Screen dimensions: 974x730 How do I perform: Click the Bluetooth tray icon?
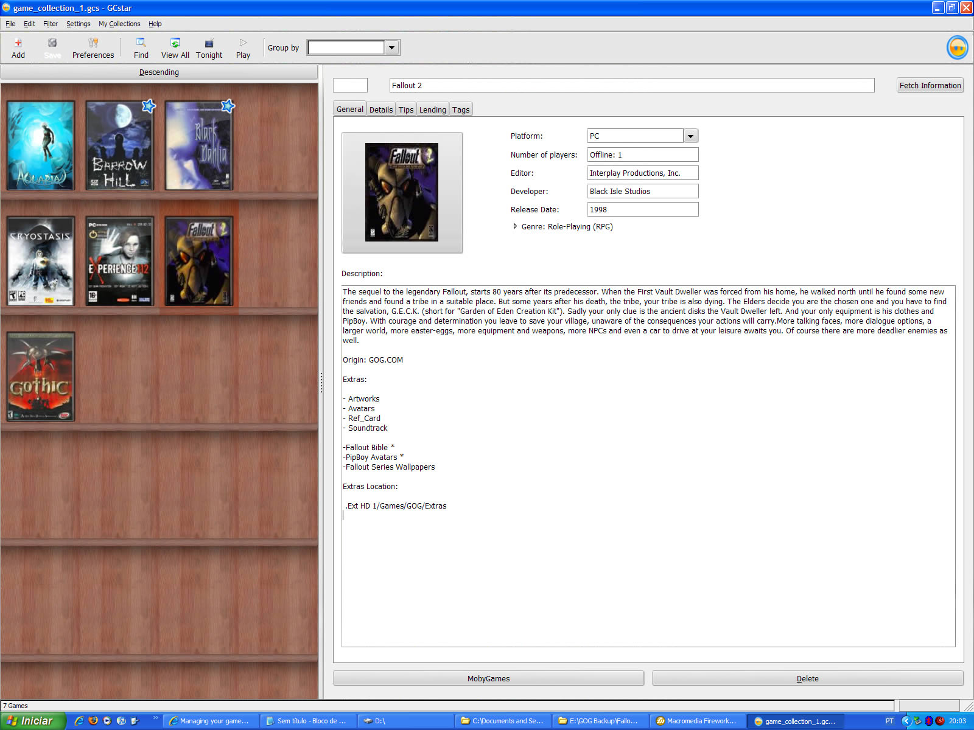pyautogui.click(x=929, y=721)
